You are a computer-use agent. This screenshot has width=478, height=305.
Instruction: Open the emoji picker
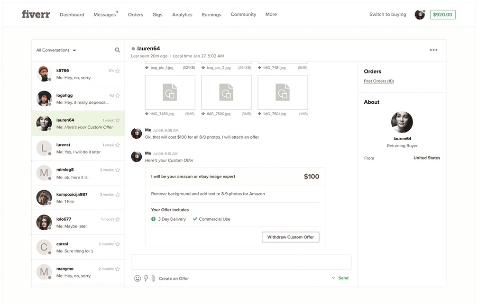[138, 278]
